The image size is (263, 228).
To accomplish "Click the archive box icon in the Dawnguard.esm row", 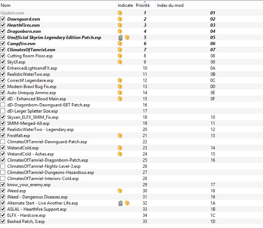I will [x=120, y=19].
